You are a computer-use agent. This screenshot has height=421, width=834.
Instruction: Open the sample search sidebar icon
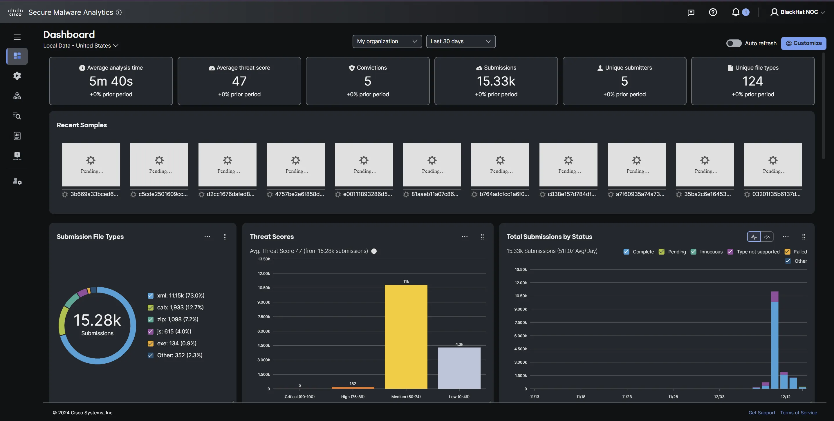tap(17, 116)
